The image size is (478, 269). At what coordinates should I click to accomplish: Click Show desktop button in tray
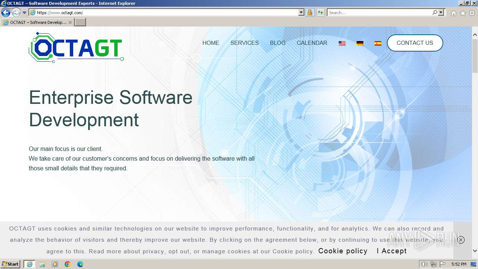pyautogui.click(x=474, y=264)
